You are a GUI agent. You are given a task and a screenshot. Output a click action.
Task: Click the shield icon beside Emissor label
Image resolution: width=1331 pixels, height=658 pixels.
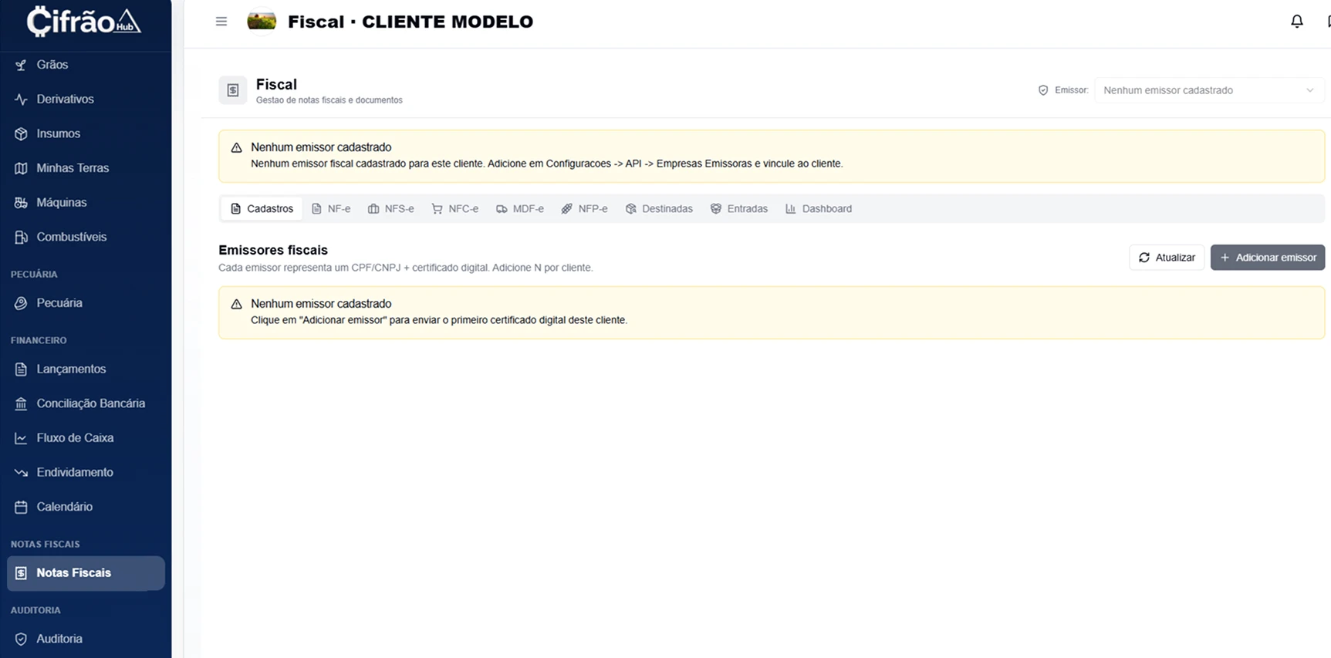pyautogui.click(x=1043, y=90)
